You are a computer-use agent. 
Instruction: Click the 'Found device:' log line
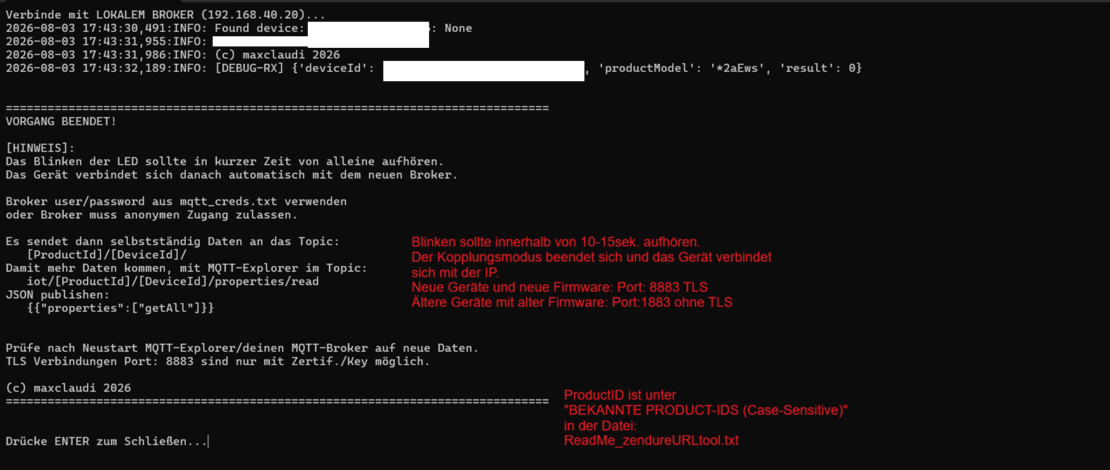pyautogui.click(x=239, y=28)
